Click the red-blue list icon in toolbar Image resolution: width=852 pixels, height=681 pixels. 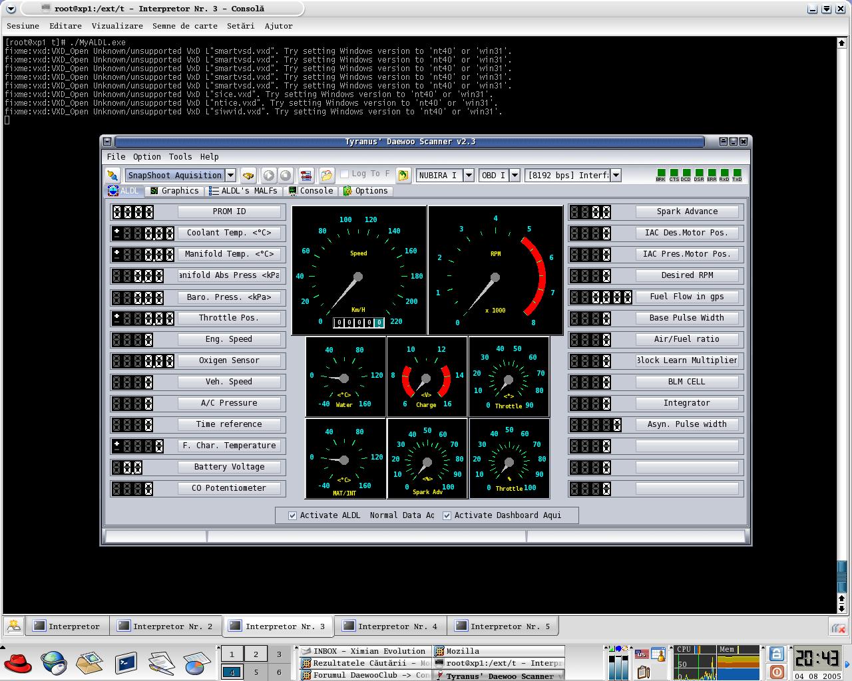(306, 176)
